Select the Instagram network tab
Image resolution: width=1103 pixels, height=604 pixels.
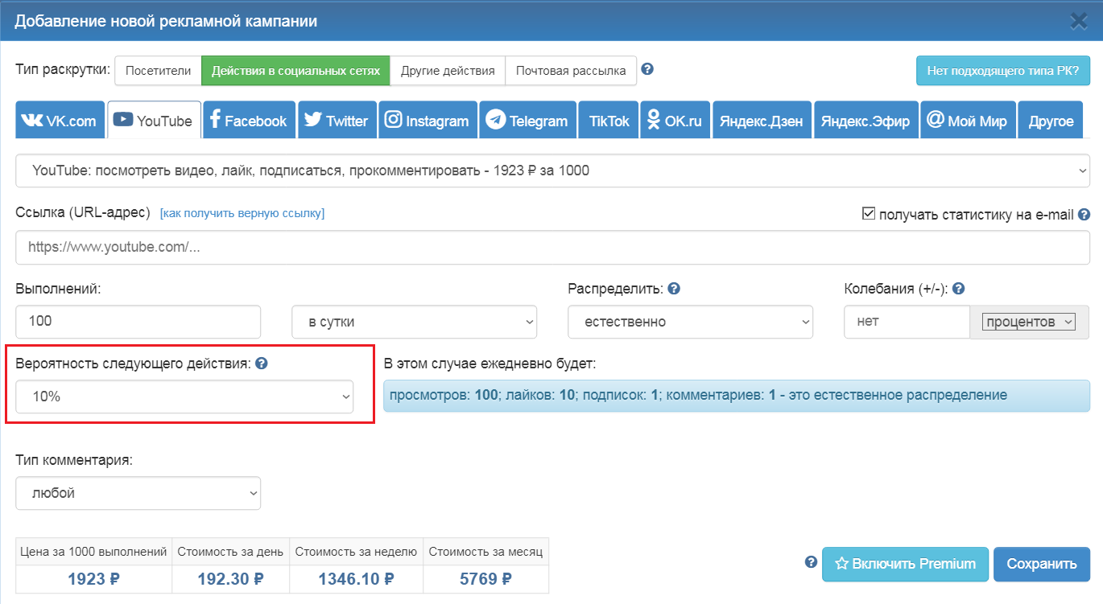[427, 121]
